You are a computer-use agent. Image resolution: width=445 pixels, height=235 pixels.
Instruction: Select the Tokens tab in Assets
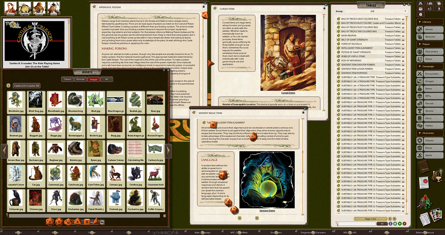coord(68,79)
